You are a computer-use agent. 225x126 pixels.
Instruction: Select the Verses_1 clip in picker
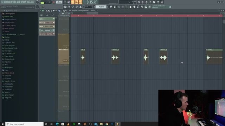(47, 26)
